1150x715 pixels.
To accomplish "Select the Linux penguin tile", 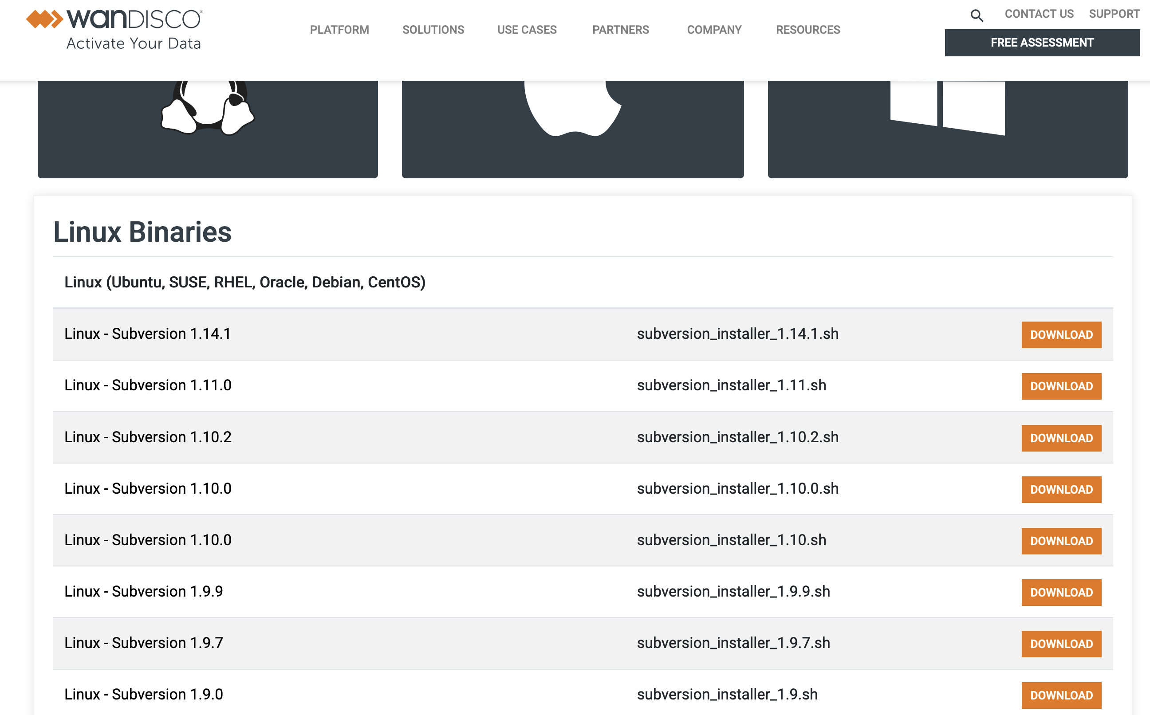I will tap(208, 128).
